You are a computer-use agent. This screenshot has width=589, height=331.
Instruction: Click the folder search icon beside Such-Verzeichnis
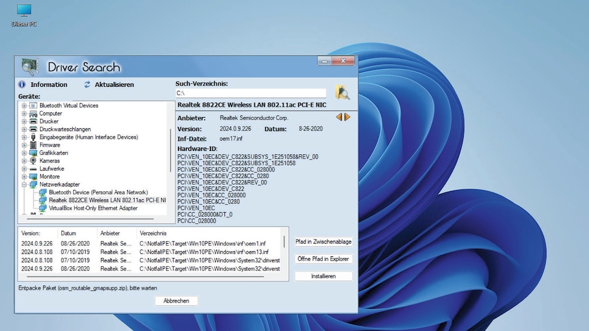click(342, 92)
